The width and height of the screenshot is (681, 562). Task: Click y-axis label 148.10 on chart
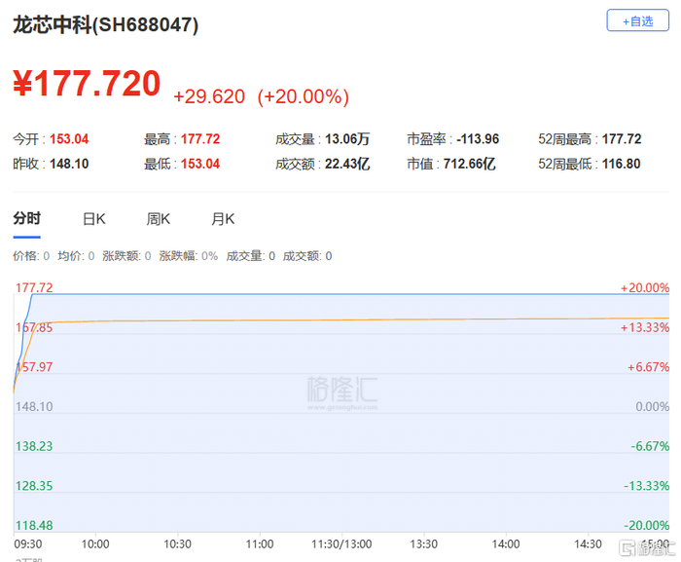pos(34,407)
